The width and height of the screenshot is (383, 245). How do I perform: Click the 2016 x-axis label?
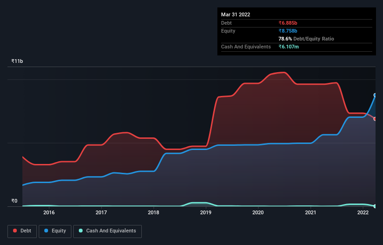49,212
